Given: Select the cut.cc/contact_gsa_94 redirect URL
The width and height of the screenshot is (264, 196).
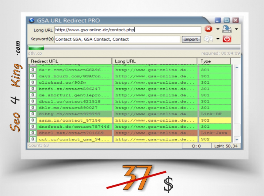Looking at the screenshot, I should pos(74,139).
